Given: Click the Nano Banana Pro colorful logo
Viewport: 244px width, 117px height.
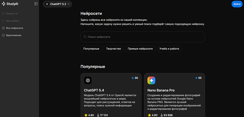Looking at the screenshot, I should point(151,81).
